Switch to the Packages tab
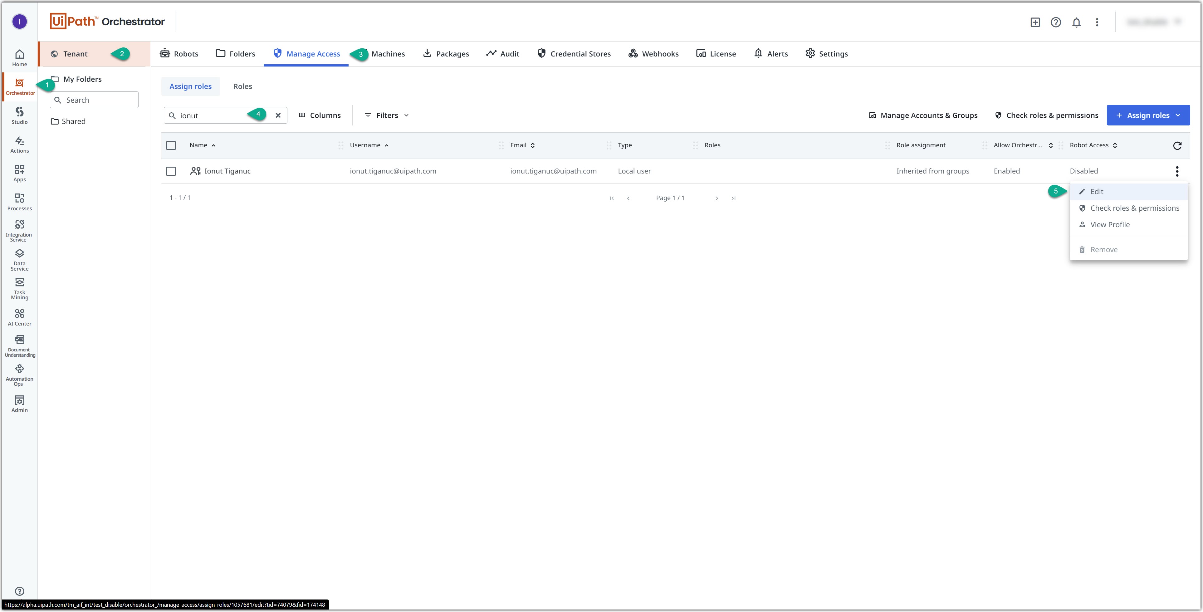The image size is (1203, 612). point(446,54)
